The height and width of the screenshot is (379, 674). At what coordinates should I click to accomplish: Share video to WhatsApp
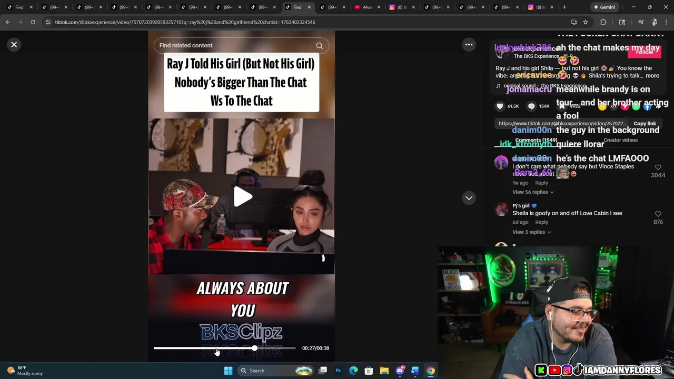tap(636, 106)
